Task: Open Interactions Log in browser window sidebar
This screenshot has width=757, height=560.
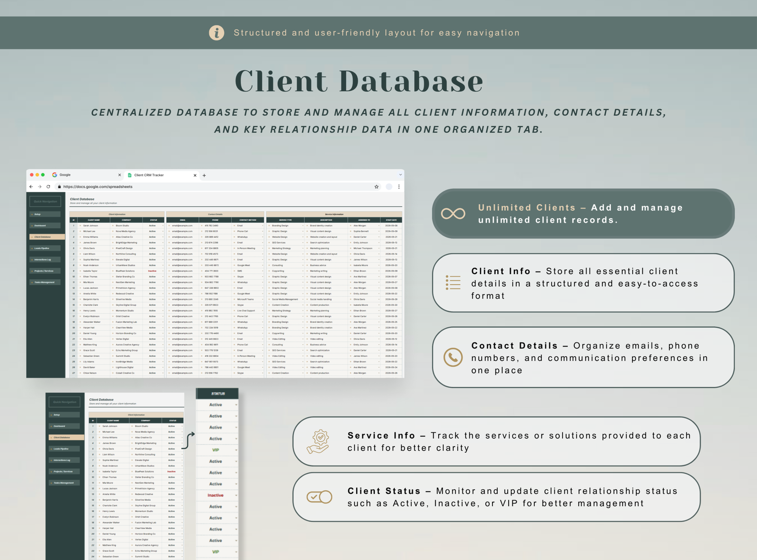Action: pos(46,259)
